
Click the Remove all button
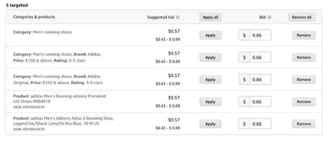[301, 17]
